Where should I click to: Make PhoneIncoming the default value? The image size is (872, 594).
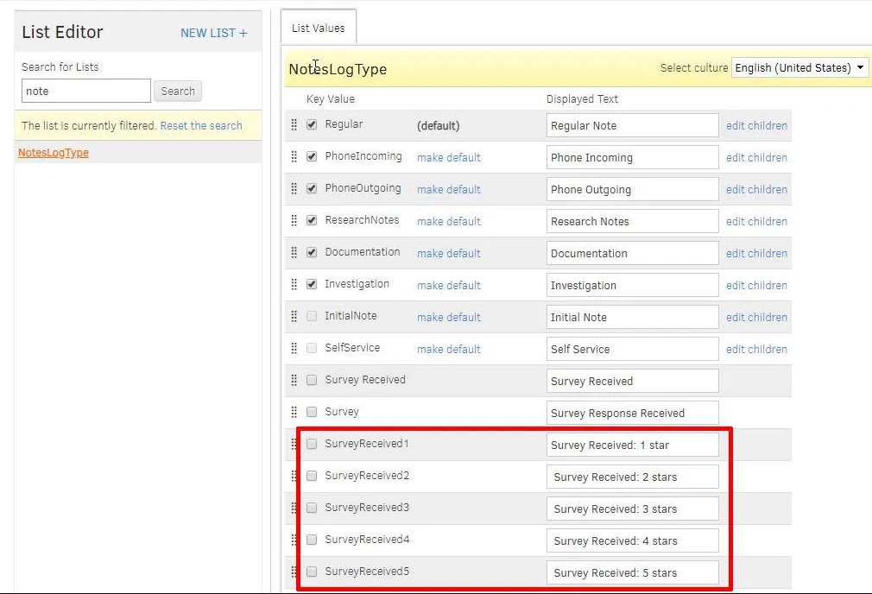448,157
